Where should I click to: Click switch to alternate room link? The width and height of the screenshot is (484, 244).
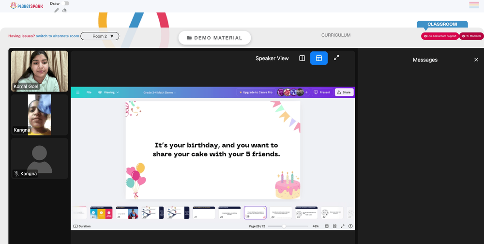(58, 36)
